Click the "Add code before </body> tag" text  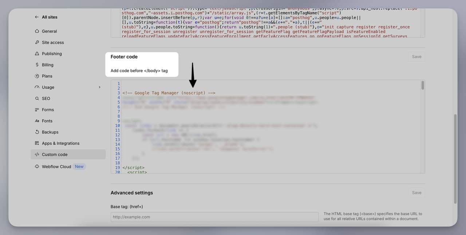point(139,70)
